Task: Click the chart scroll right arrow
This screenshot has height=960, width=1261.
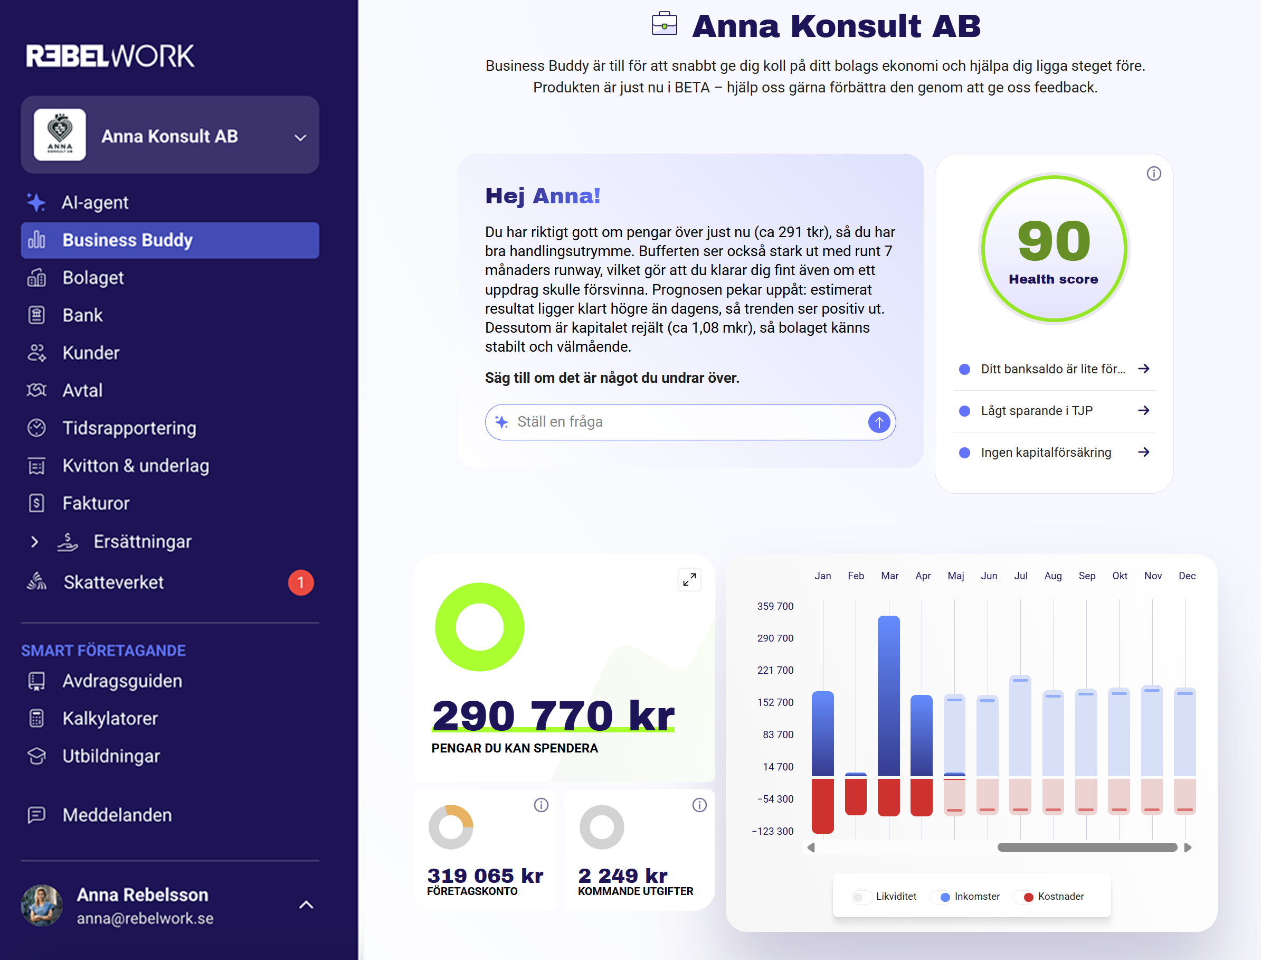Action: tap(1188, 848)
